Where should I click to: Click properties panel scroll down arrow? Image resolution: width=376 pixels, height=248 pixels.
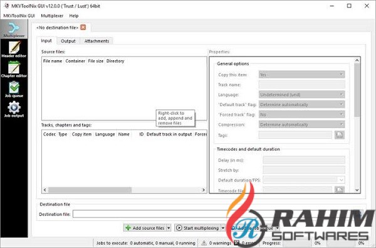tap(357, 190)
